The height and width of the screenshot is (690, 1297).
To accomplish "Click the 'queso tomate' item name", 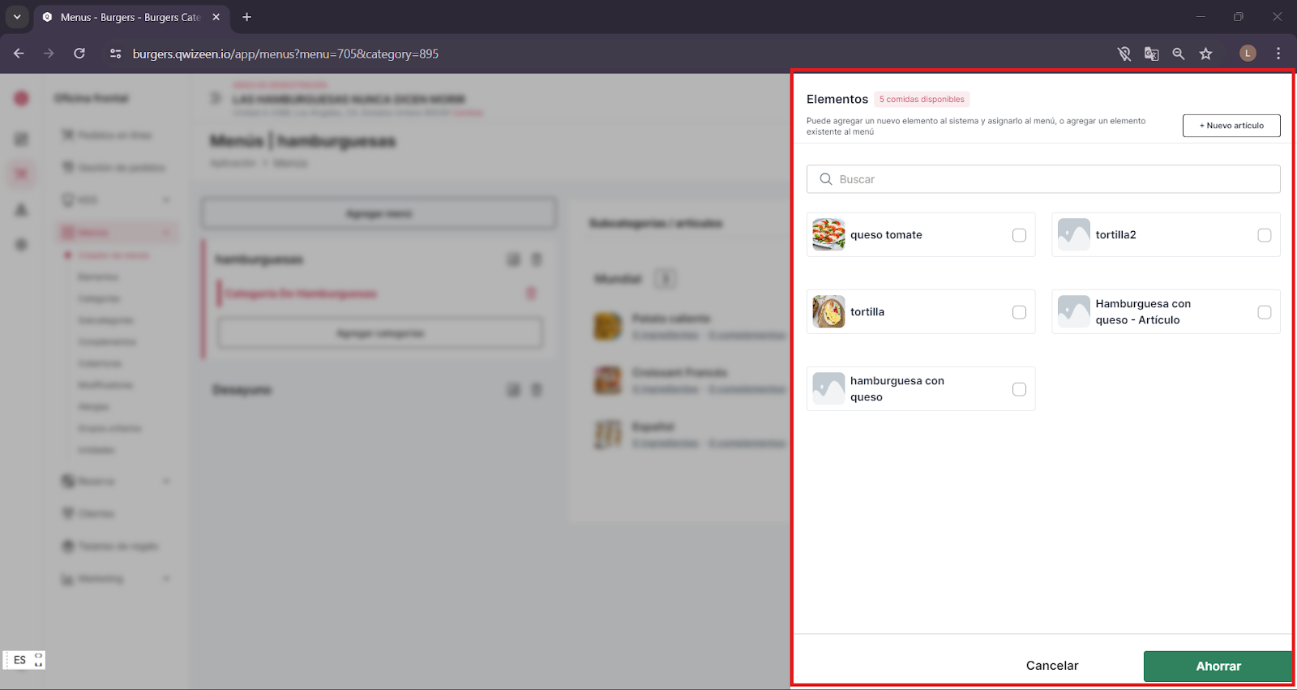I will [886, 235].
